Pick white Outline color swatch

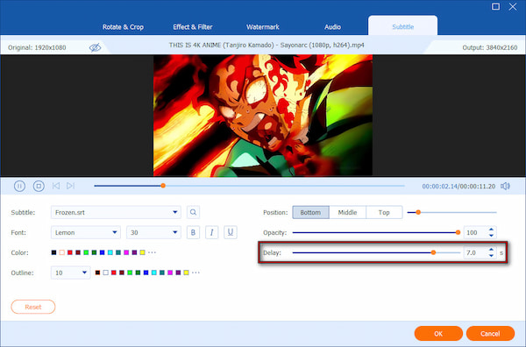pyautogui.click(x=106, y=273)
